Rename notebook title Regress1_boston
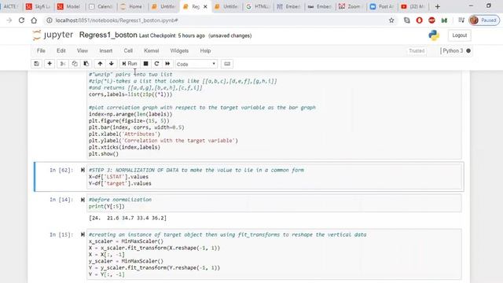Viewport: 503px width, 283px height. [x=108, y=35]
